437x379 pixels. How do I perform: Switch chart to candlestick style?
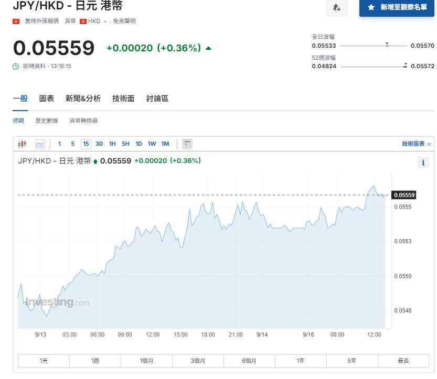pos(23,144)
